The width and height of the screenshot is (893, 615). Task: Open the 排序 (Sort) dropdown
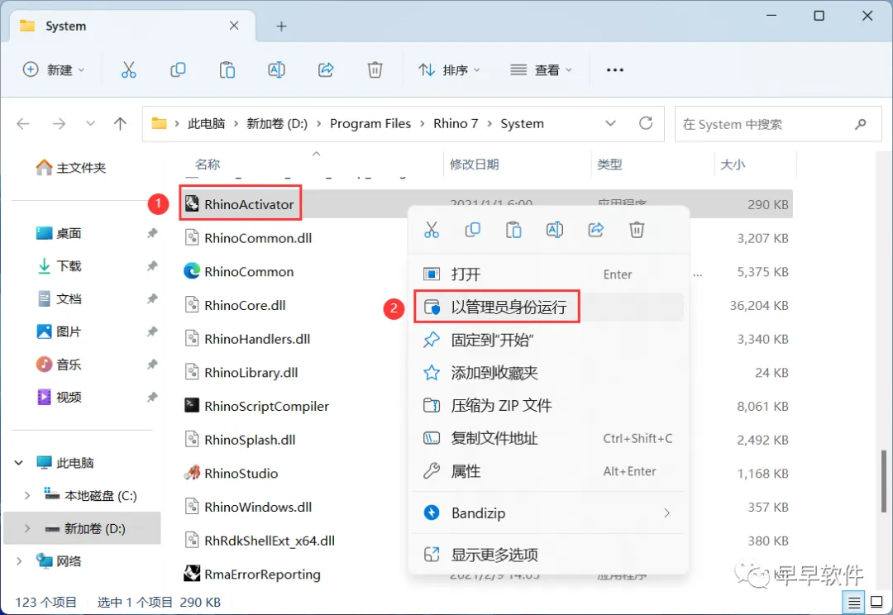click(450, 70)
